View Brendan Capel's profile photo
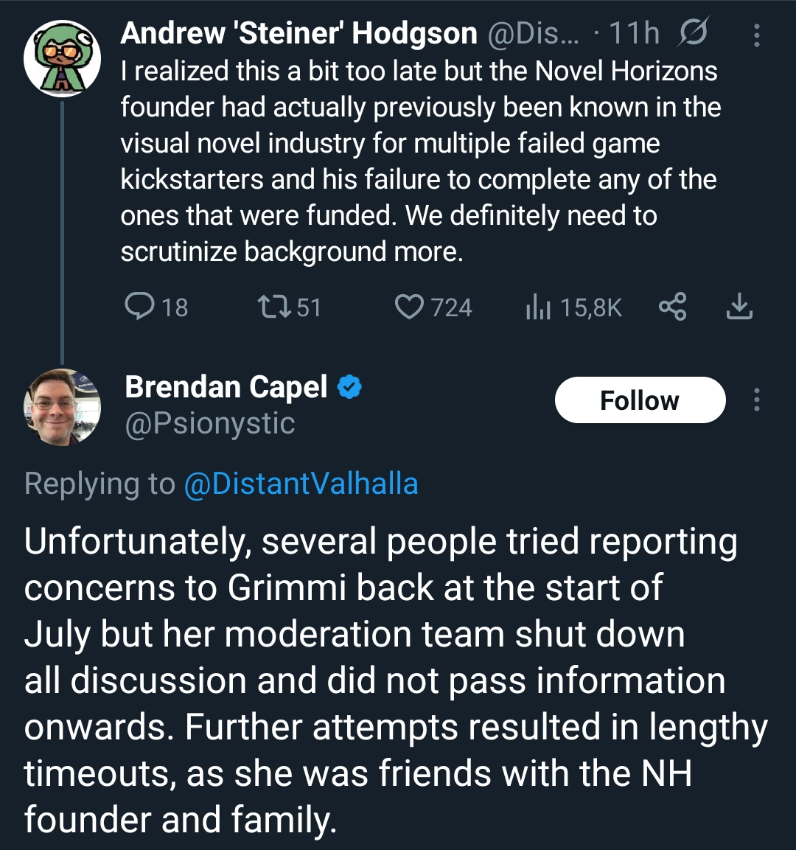 click(63, 407)
